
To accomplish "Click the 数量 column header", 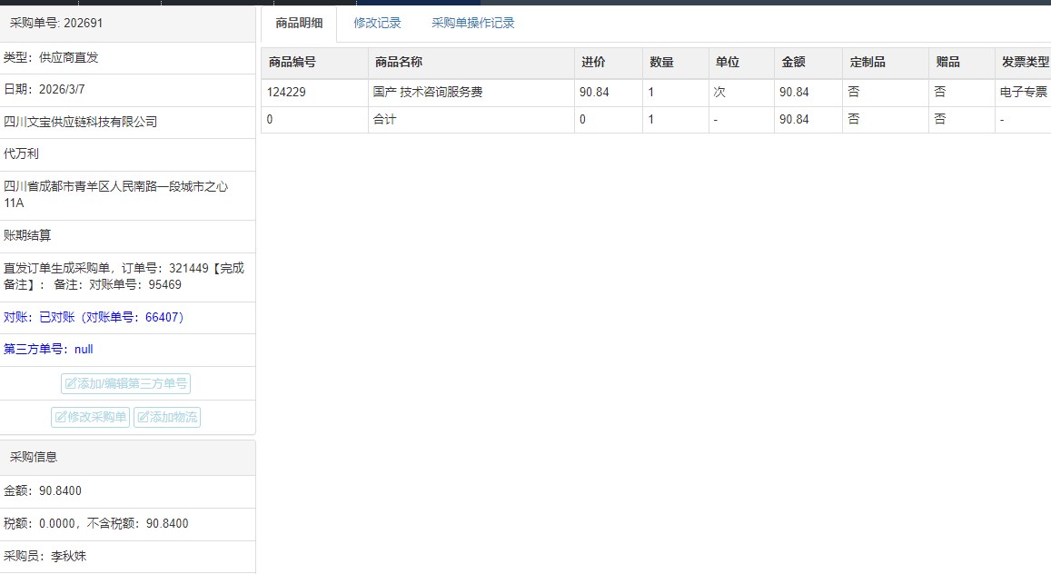I will [x=661, y=63].
